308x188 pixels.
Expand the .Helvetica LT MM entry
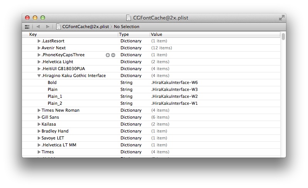[39, 145]
